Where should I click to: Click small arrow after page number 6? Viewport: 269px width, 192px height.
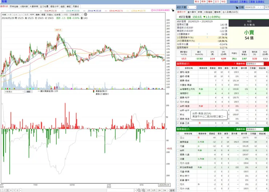(x=20, y=190)
